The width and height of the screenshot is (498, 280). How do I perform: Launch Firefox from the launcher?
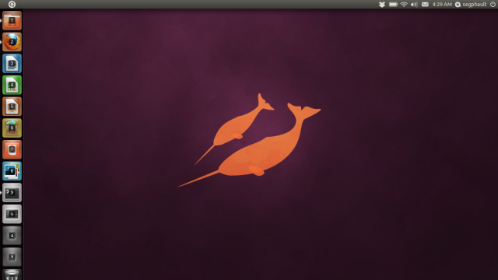(12, 42)
